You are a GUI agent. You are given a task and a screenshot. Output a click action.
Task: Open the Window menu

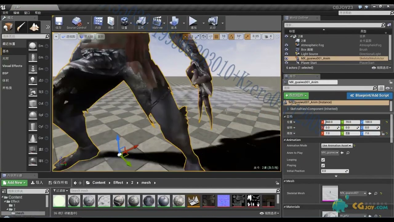27,13
